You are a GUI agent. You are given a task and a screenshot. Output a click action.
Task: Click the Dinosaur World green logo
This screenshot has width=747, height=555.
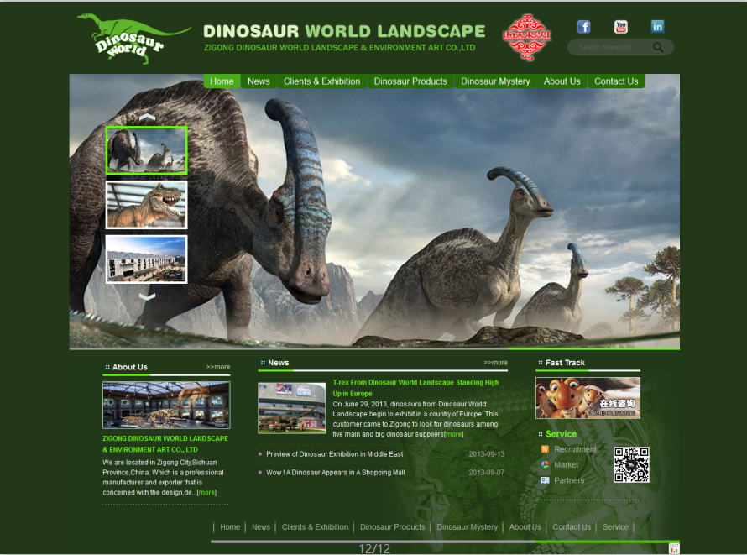(x=133, y=39)
